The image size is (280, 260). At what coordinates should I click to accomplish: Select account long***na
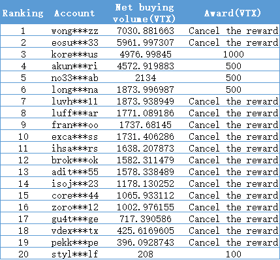tap(74, 89)
